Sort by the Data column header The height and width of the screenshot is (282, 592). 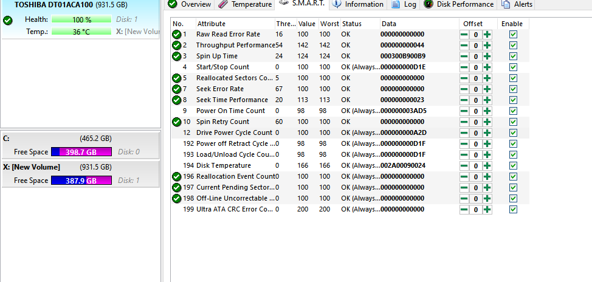[x=419, y=24]
